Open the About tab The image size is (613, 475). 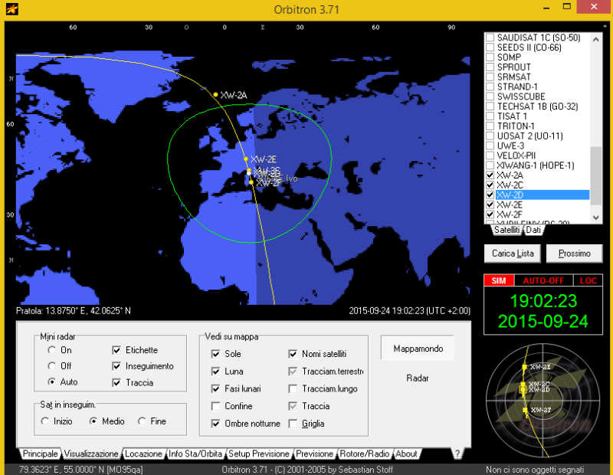pos(406,454)
